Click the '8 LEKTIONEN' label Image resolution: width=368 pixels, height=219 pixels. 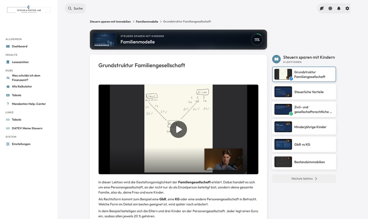click(292, 62)
